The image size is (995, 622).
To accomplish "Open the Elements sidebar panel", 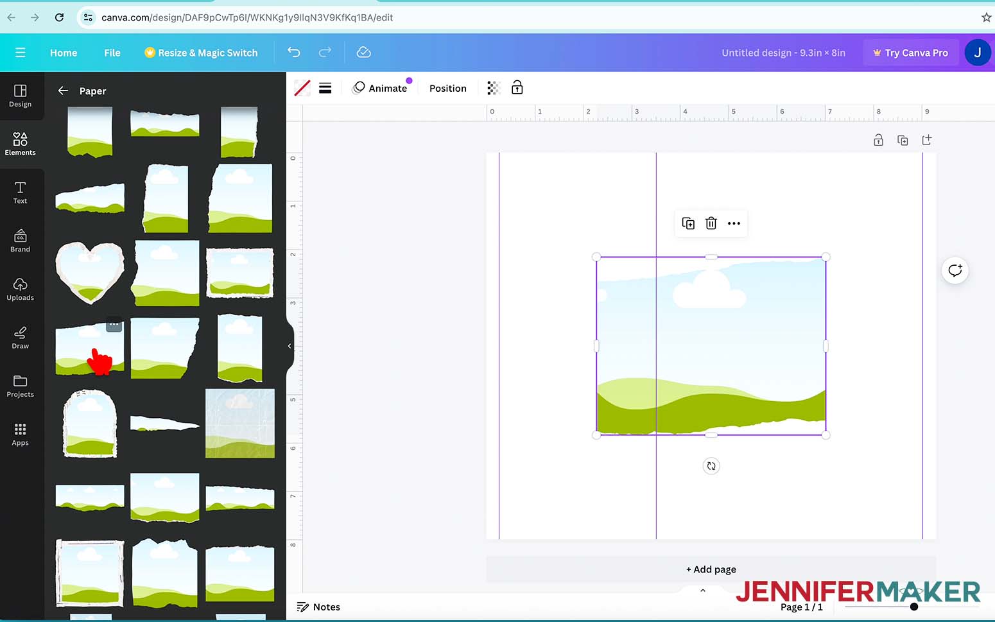I will click(x=21, y=144).
